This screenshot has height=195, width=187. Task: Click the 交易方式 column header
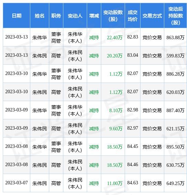tap(152, 16)
